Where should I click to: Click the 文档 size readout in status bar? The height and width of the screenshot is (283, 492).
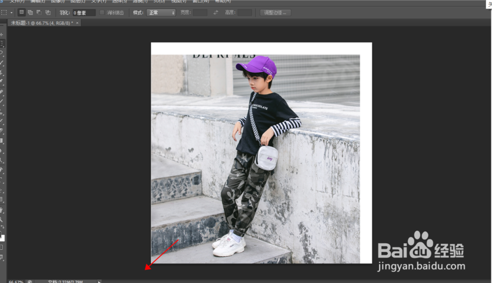(x=65, y=282)
